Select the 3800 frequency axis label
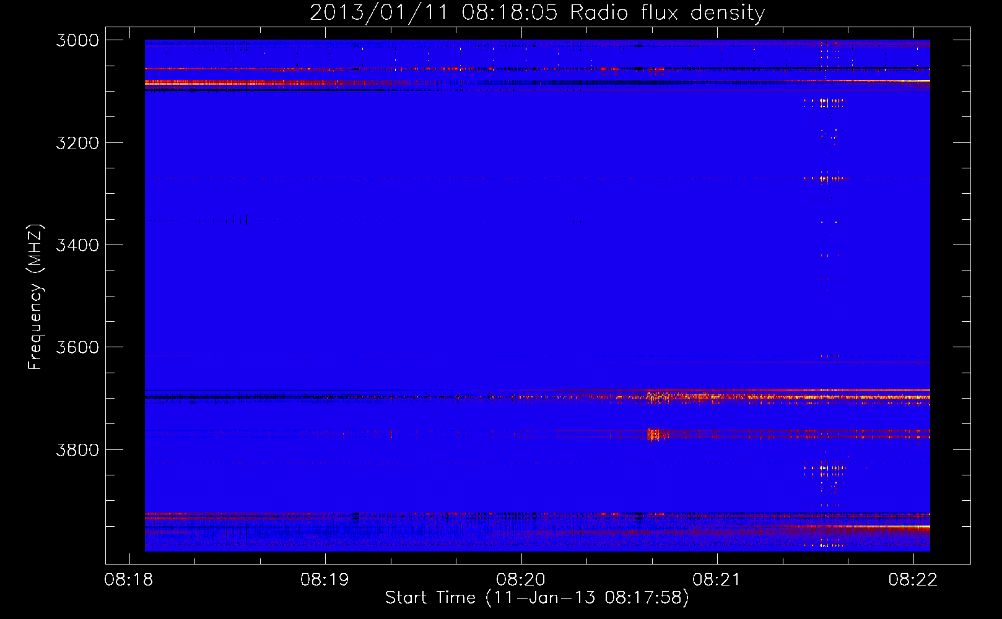 point(77,449)
